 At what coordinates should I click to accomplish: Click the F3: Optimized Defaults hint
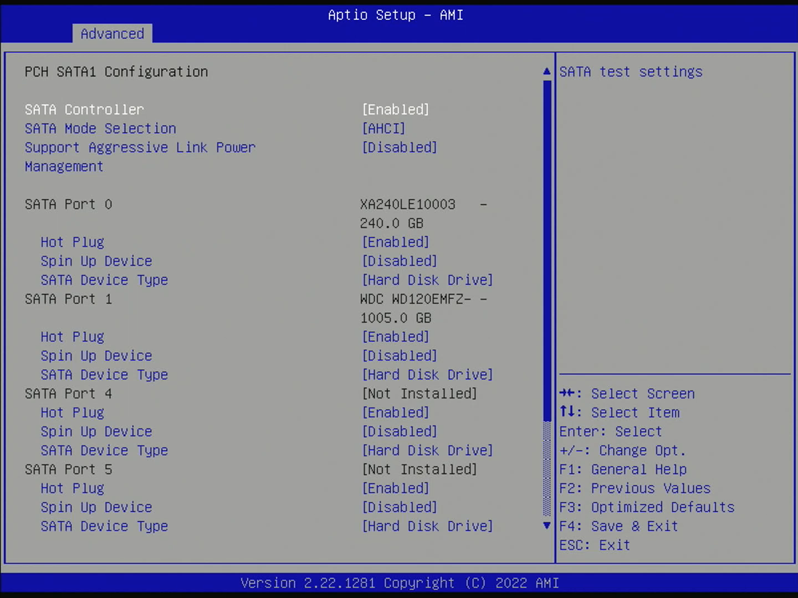click(x=647, y=507)
